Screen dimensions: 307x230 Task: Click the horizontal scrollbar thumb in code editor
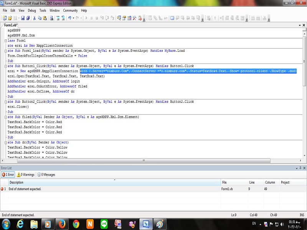144,161
